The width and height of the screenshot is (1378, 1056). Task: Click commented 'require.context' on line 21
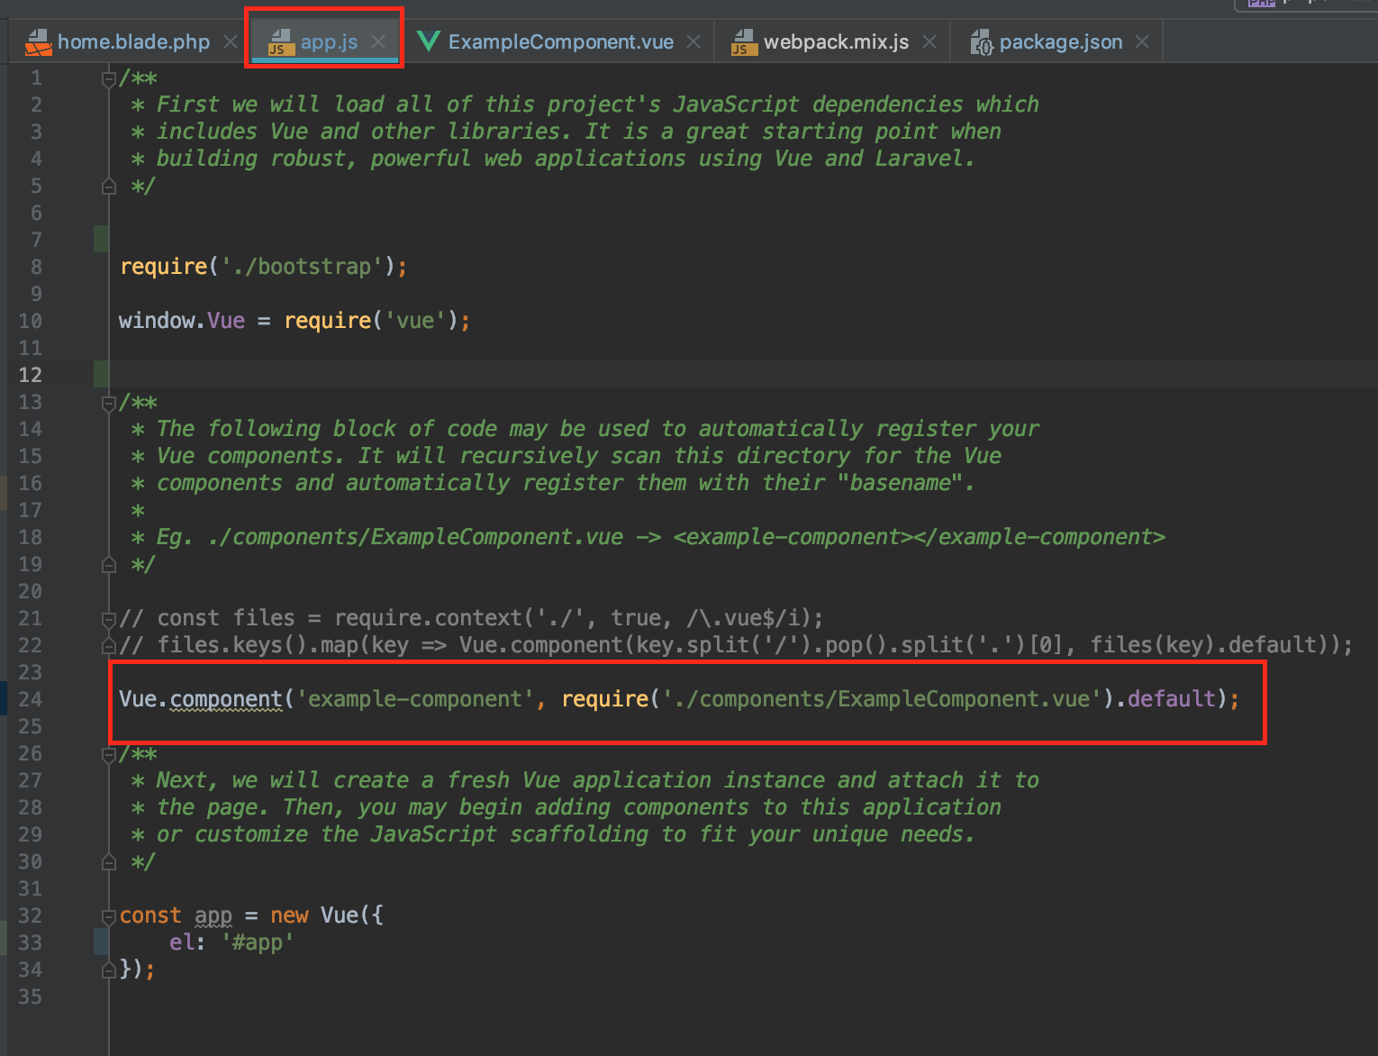(428, 618)
